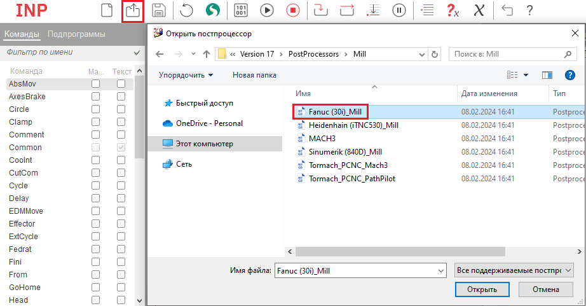Click the new document icon in toolbar
Viewport: 586px width, 306px height.
coord(107,10)
